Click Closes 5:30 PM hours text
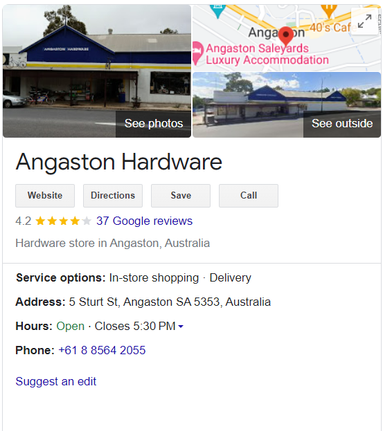 pyautogui.click(x=135, y=327)
